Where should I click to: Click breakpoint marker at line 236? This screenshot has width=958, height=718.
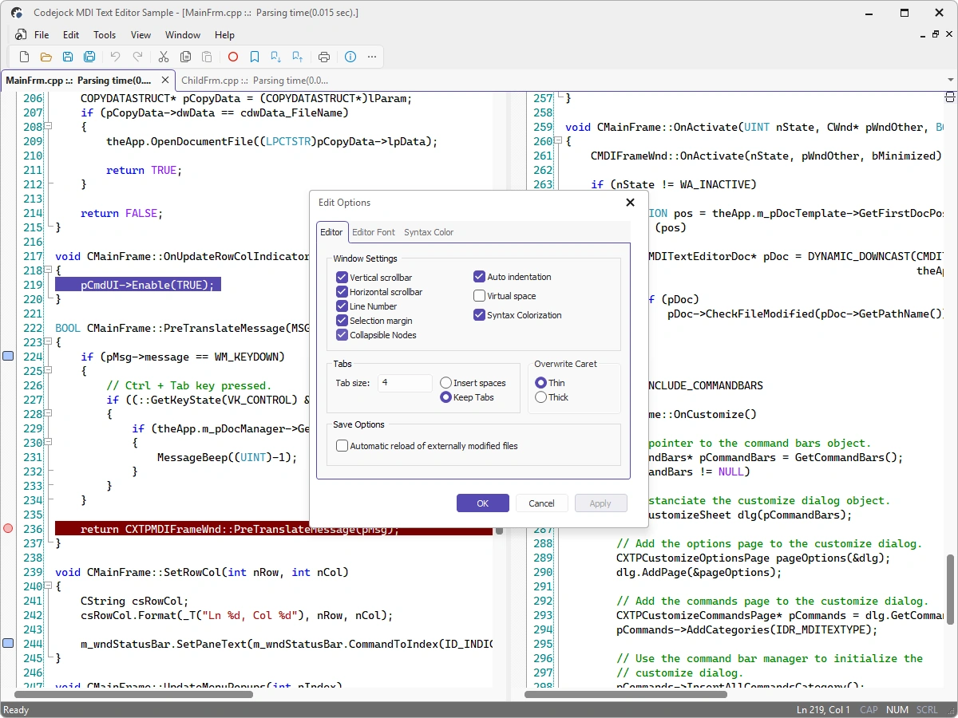pyautogui.click(x=8, y=528)
